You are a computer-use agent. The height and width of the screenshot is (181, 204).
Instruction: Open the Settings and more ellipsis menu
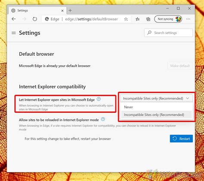click(188, 19)
